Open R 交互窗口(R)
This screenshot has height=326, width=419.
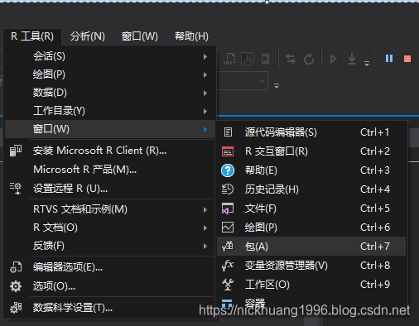click(x=311, y=151)
